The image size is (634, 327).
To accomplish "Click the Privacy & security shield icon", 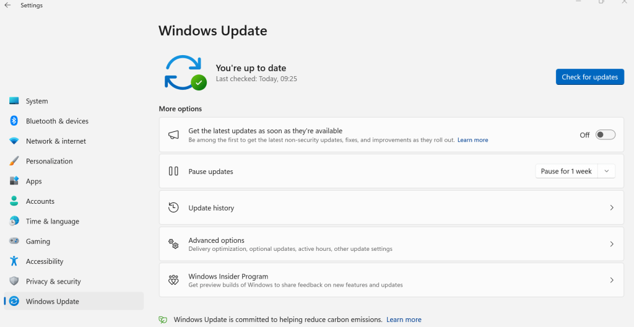I will coord(14,281).
